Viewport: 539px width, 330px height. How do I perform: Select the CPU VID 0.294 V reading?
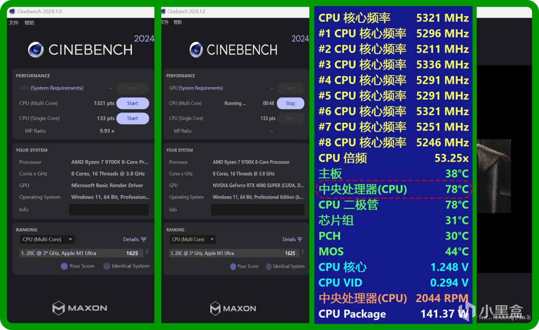[393, 282]
